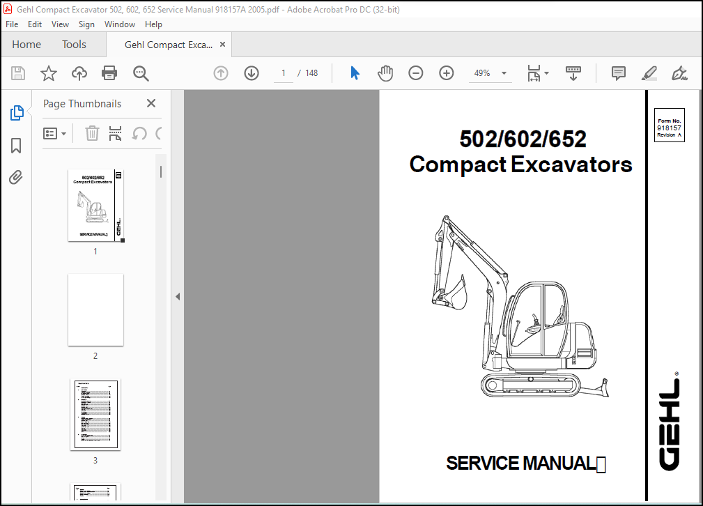The height and width of the screenshot is (506, 703).
Task: Open the Window menu
Action: [x=120, y=24]
